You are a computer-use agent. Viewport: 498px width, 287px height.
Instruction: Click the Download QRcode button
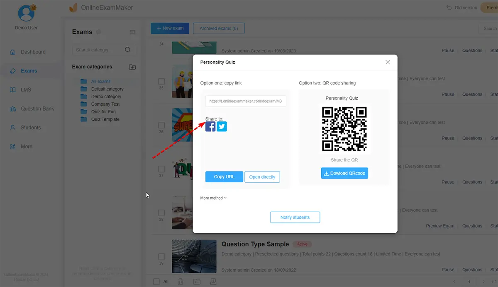[344, 173]
